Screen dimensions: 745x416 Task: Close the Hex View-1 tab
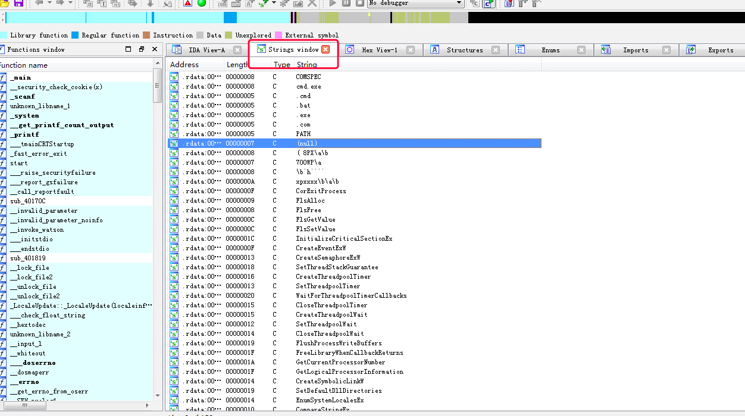[x=411, y=50]
